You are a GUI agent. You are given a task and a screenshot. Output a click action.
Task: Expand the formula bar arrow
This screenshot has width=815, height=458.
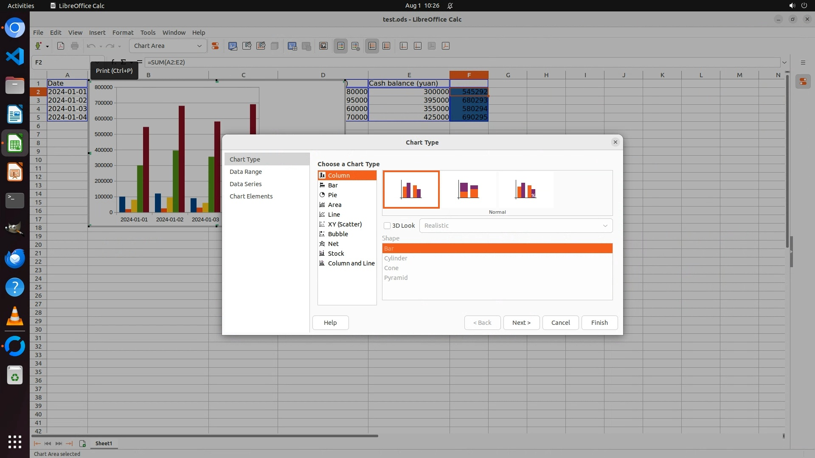(x=784, y=62)
